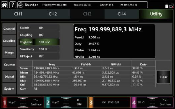Select channel 2 cyan number badge

click(x=47, y=102)
